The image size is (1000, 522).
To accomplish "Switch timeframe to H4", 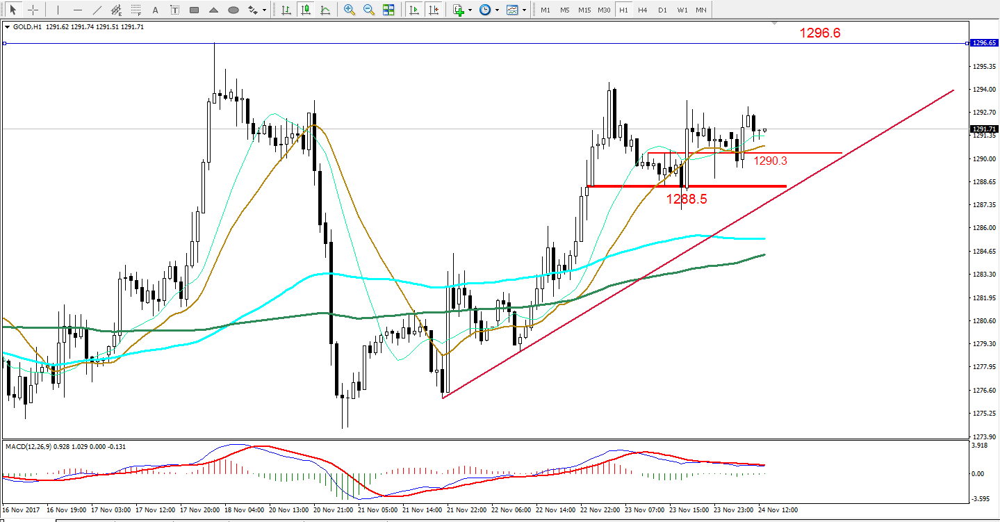I will tap(643, 10).
